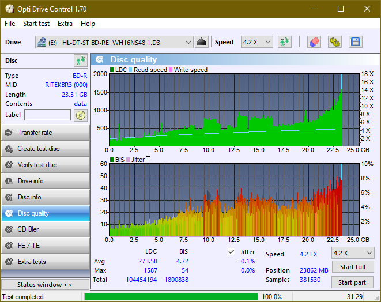381x302 pixels.
Task: Click the Extra tests sidebar icon
Action: (9, 262)
